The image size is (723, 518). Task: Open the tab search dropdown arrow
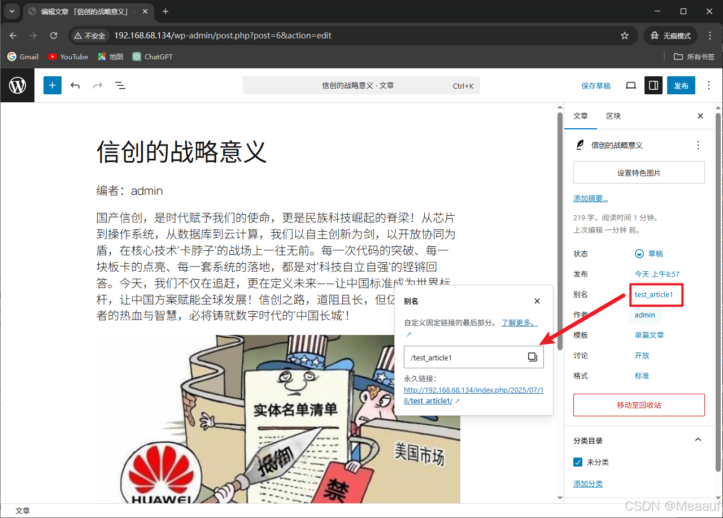click(x=12, y=11)
